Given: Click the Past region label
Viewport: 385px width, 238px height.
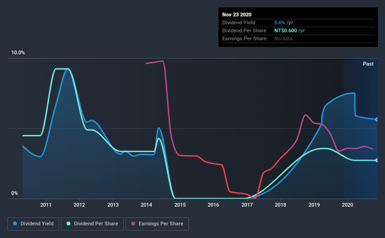Looking at the screenshot, I should click(368, 64).
